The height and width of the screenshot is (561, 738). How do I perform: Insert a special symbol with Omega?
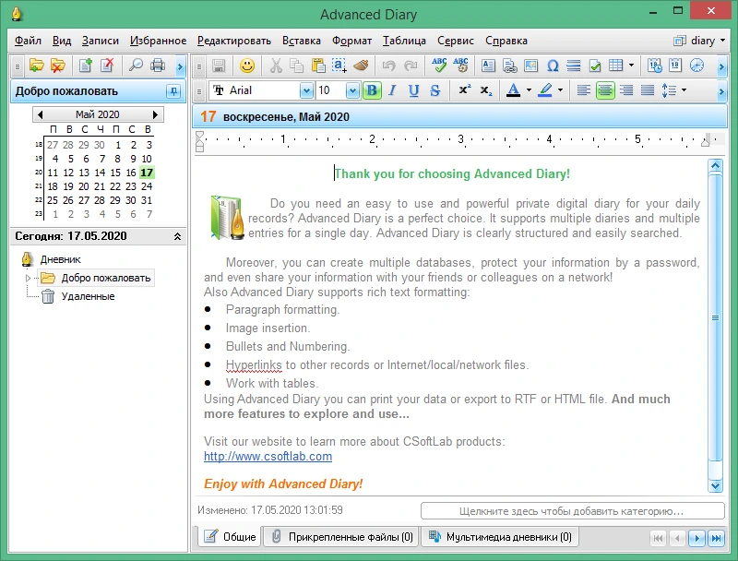coord(553,66)
